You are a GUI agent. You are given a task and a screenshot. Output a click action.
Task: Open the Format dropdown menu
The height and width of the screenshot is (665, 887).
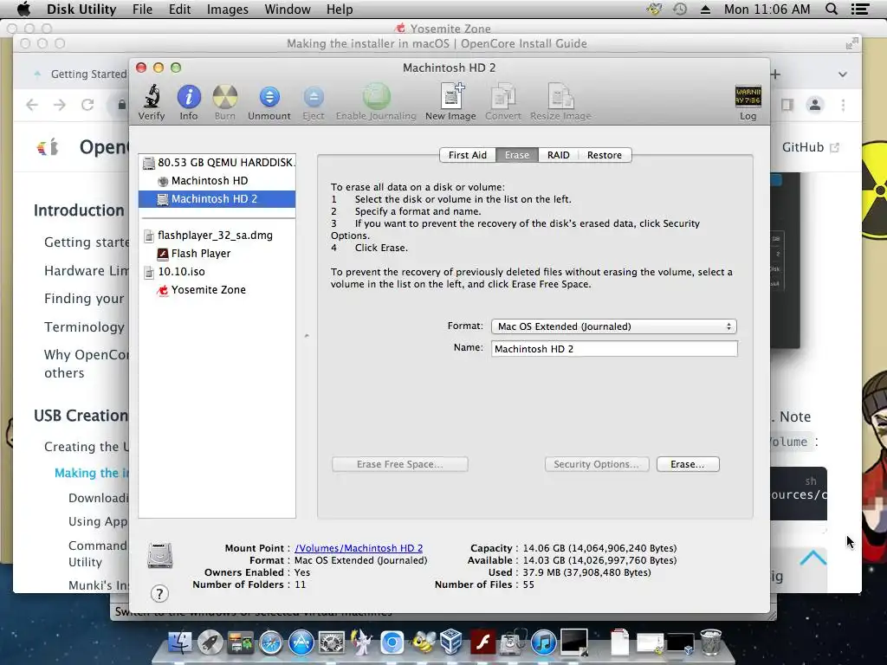[614, 326]
